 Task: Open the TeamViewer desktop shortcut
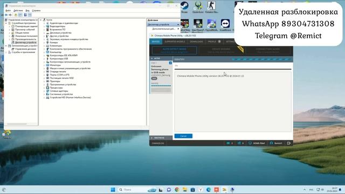[x=225, y=25]
